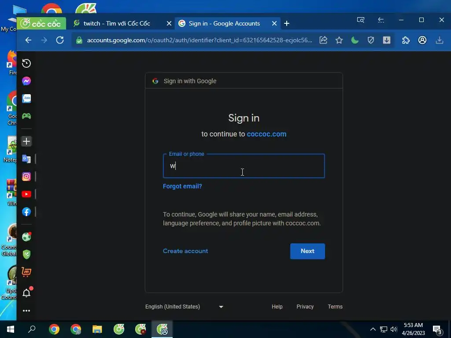Open File Explorer from the taskbar
This screenshot has width=451, height=338.
(97, 329)
